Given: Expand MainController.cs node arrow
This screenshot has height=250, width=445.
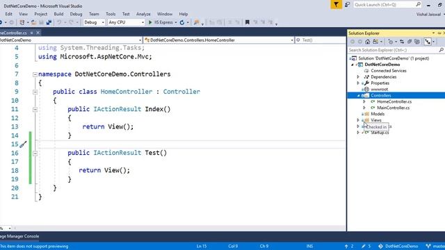Looking at the screenshot, I should (364, 108).
